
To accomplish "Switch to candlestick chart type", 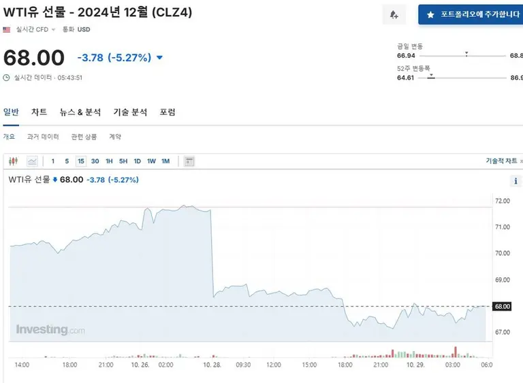I will pyautogui.click(x=14, y=161).
